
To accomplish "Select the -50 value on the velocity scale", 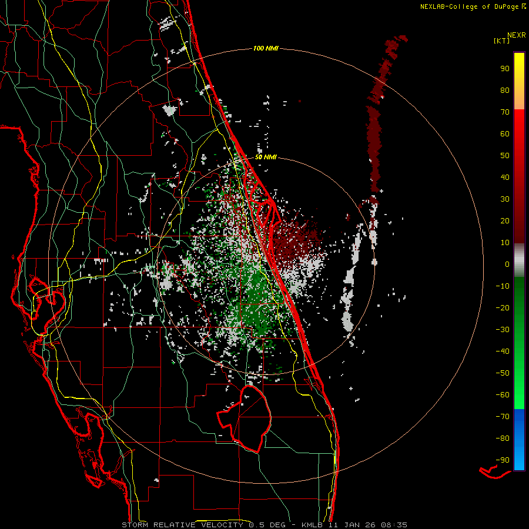I will point(503,373).
